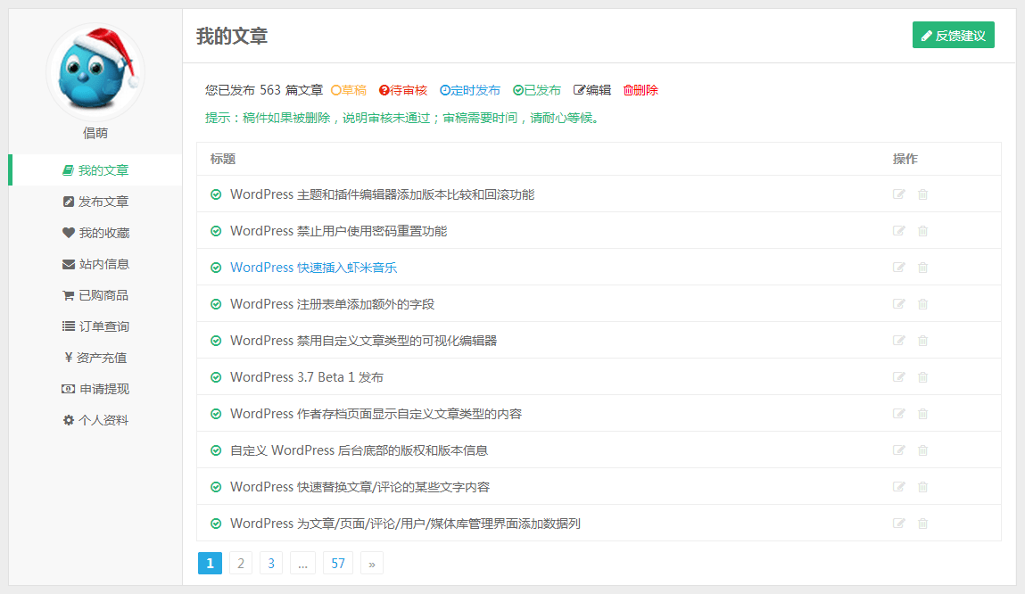Image resolution: width=1025 pixels, height=594 pixels.
Task: Open 个人资料 profile settings
Action: pos(95,420)
